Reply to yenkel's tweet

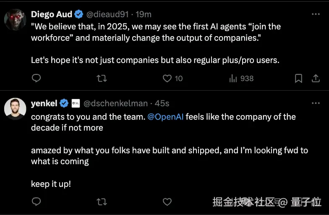click(x=37, y=202)
